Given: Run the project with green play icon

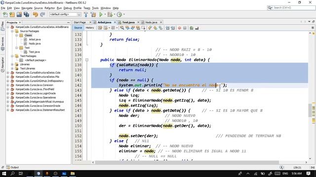Looking at the screenshot, I should 101,14.
